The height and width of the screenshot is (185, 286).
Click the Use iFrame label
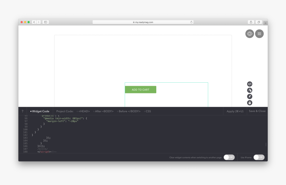pyautogui.click(x=246, y=157)
